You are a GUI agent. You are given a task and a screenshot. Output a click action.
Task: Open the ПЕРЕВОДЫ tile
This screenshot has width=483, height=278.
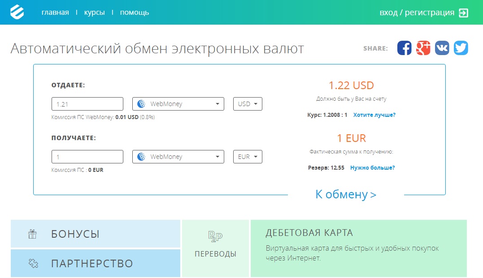pos(215,248)
